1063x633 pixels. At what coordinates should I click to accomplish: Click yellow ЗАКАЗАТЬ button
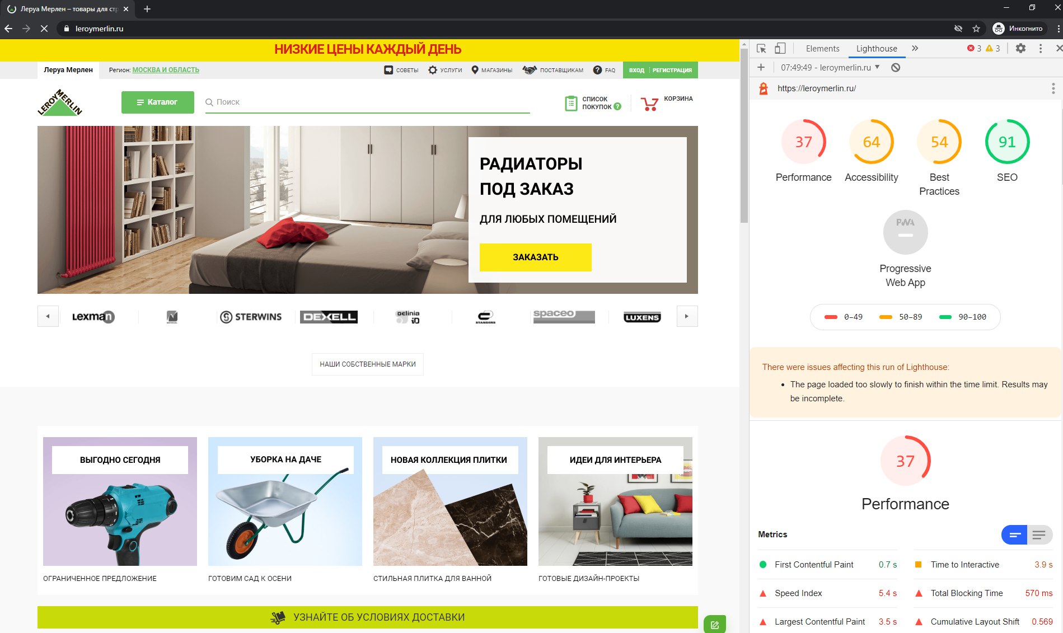coord(535,257)
